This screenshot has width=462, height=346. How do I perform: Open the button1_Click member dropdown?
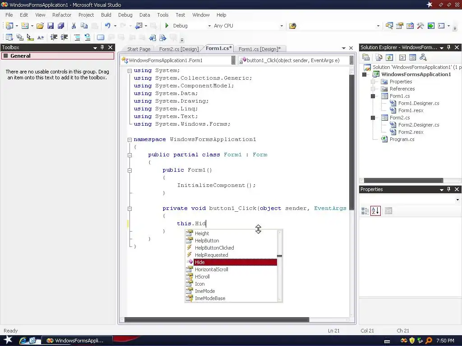tap(351, 60)
